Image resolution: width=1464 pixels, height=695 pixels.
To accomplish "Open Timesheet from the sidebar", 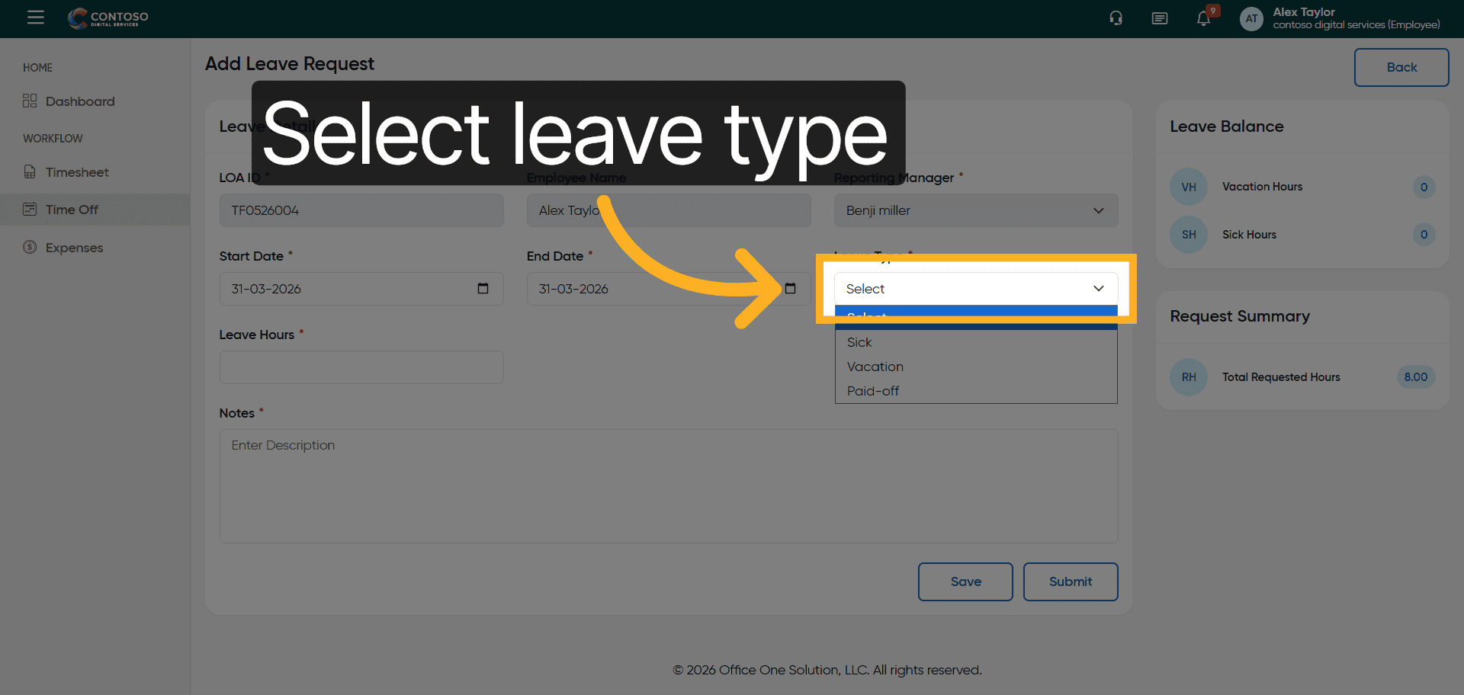I will (76, 172).
